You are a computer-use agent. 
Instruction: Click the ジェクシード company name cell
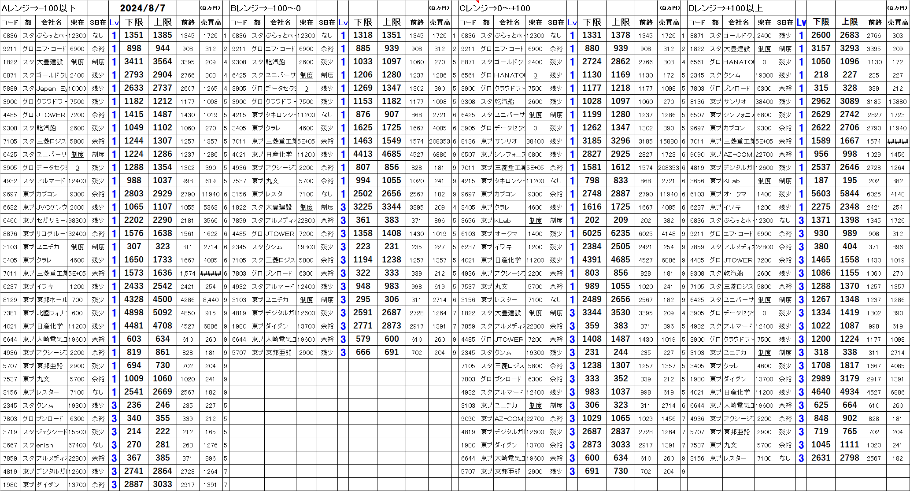[x=51, y=432]
